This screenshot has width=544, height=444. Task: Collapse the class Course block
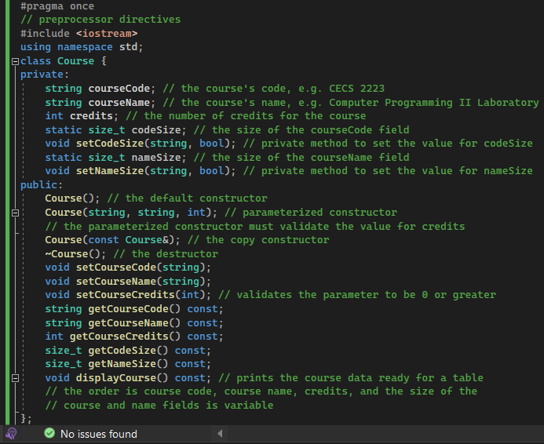pyautogui.click(x=15, y=61)
